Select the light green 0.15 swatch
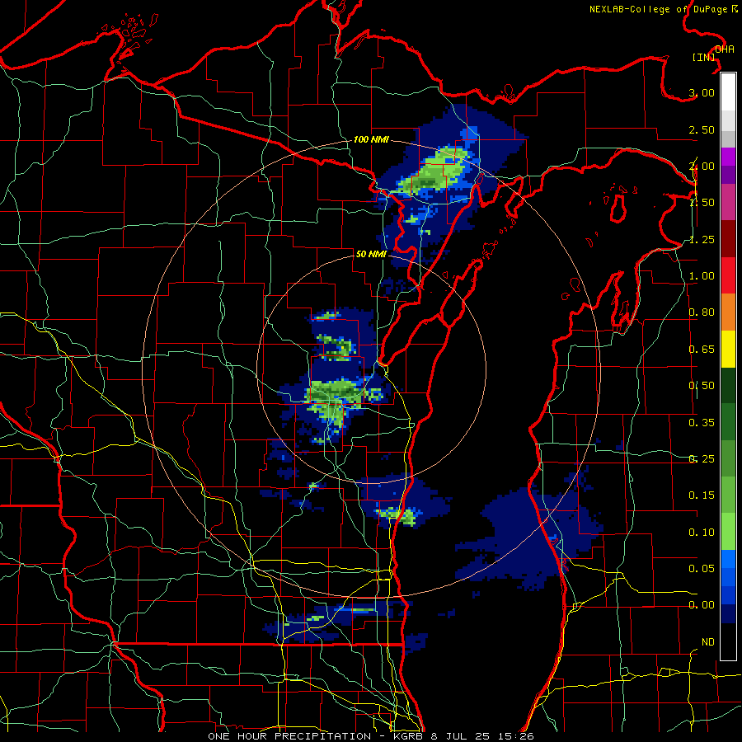Viewport: 742px width, 742px height. [x=728, y=495]
